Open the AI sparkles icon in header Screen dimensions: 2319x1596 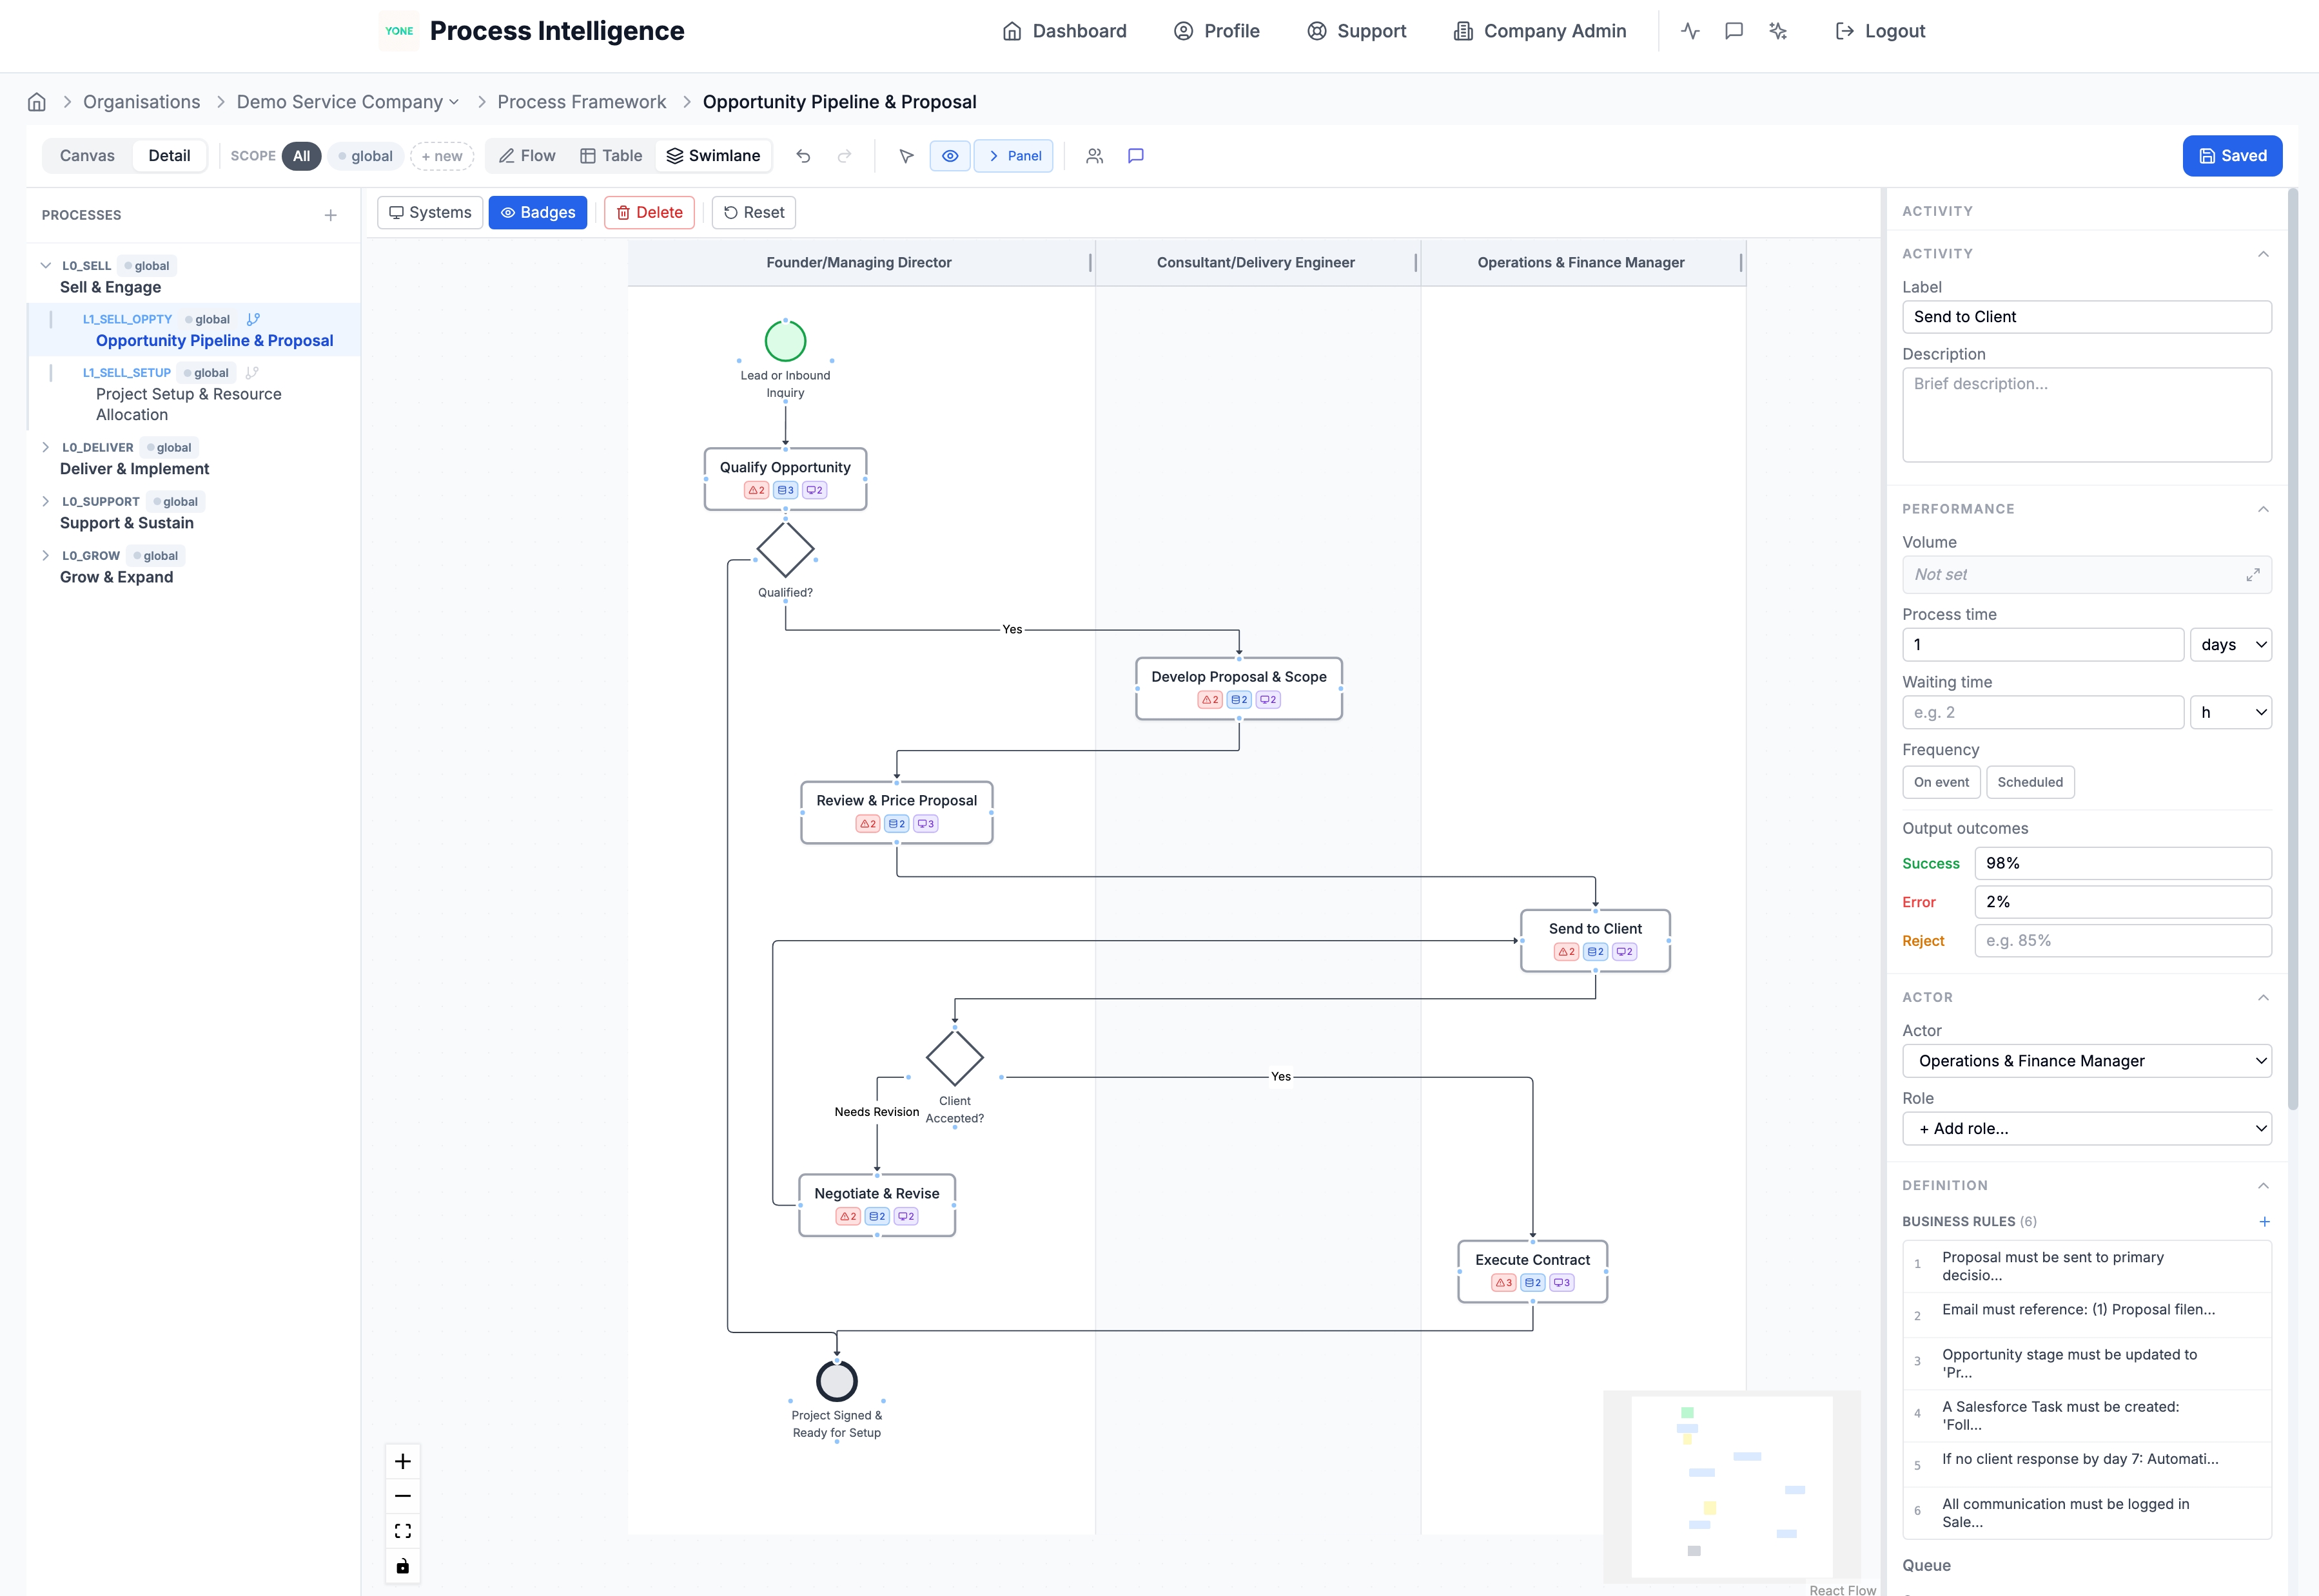pyautogui.click(x=1777, y=31)
